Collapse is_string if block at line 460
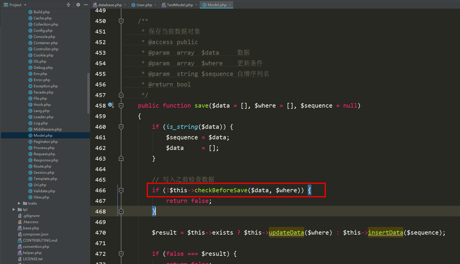Screen dimensions: 460x264 click(x=121, y=127)
